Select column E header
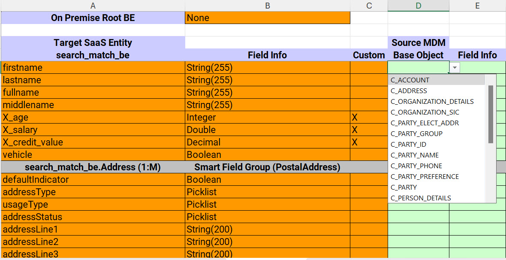The width and height of the screenshot is (506, 260). (x=478, y=6)
